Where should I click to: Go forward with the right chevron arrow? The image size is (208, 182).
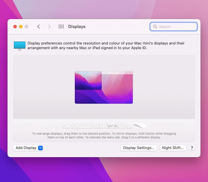point(49,27)
